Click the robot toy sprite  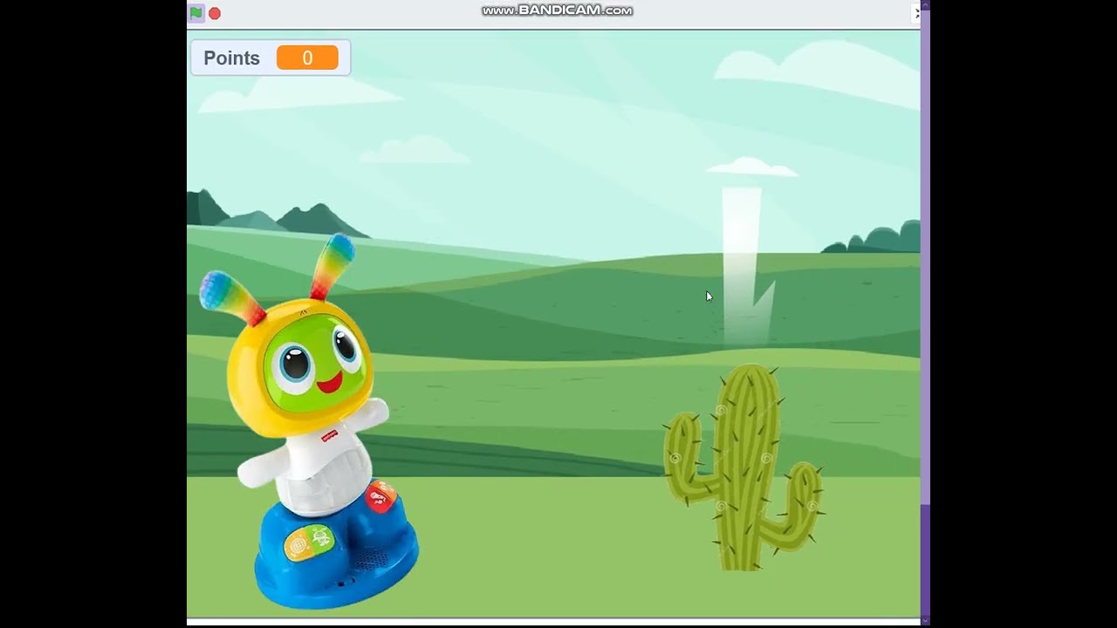tap(309, 421)
